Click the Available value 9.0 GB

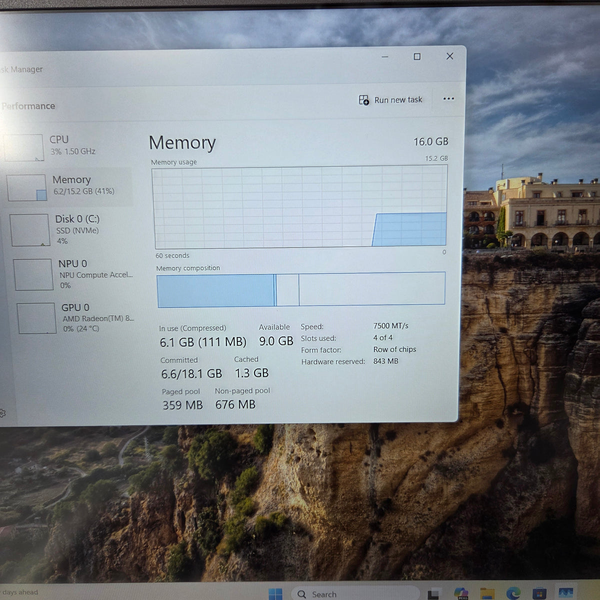click(x=276, y=341)
